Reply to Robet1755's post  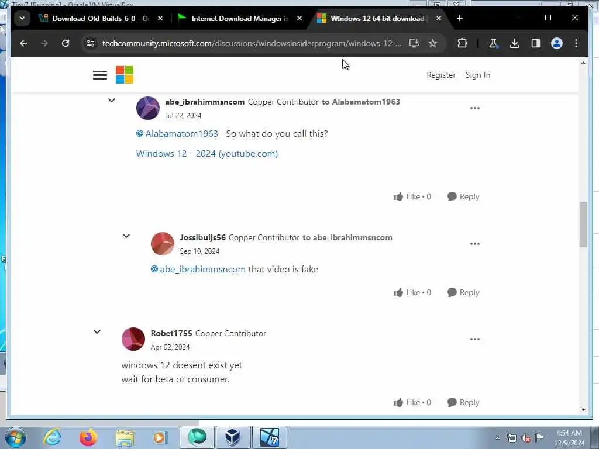point(463,402)
